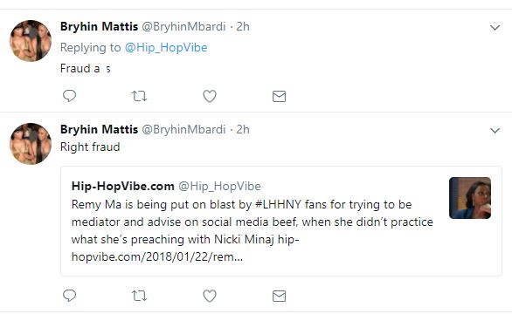Open Hip-HopVibe.com quoted tweet author
Viewport: 512px width, 314px height.
(123, 186)
